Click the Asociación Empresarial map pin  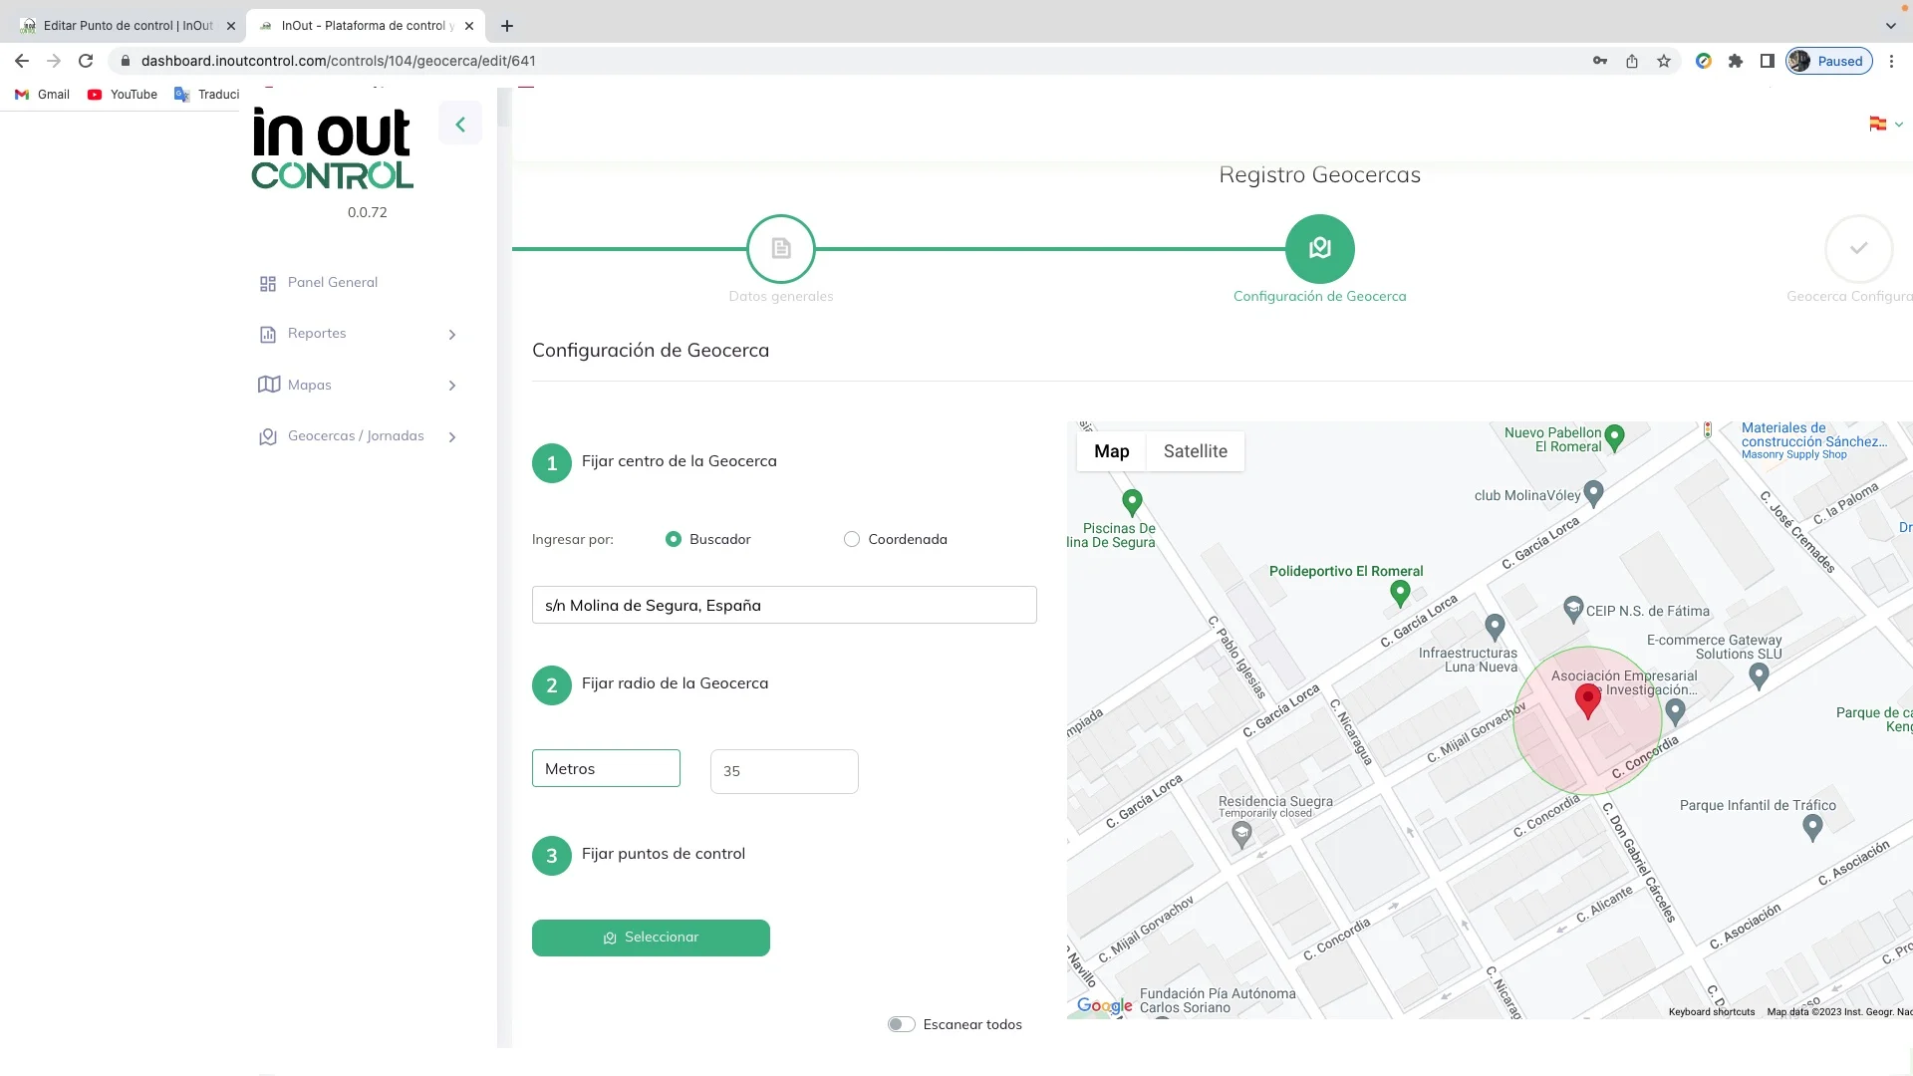(1676, 711)
